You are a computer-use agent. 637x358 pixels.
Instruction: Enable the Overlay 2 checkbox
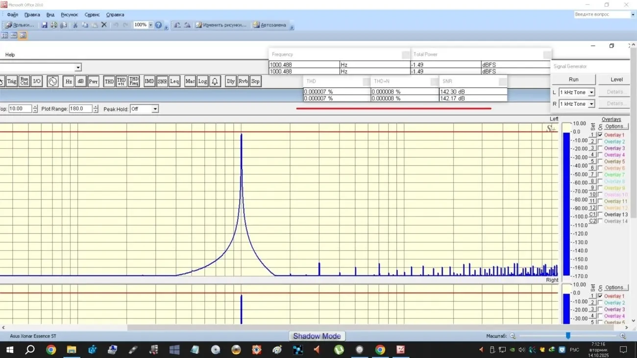click(600, 141)
